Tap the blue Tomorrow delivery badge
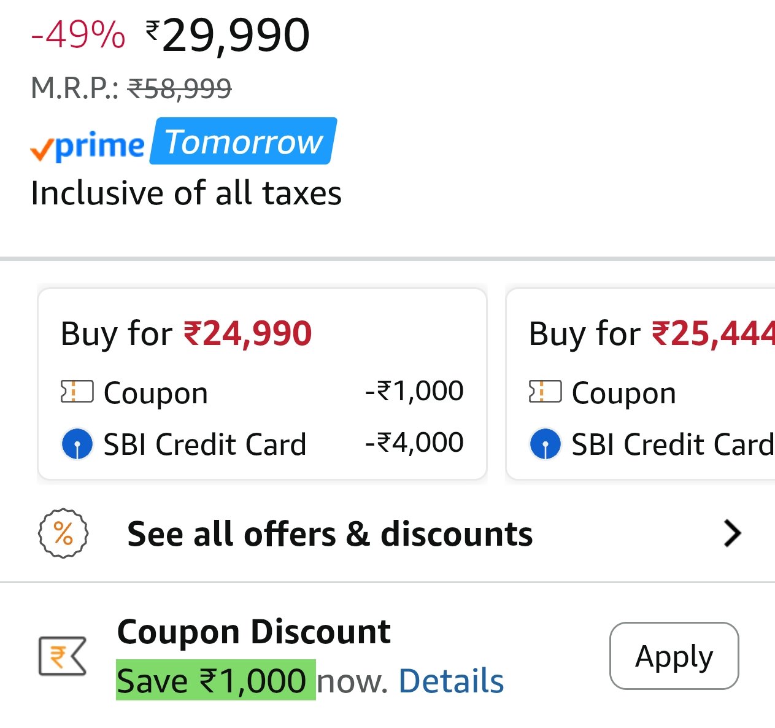 pyautogui.click(x=244, y=142)
